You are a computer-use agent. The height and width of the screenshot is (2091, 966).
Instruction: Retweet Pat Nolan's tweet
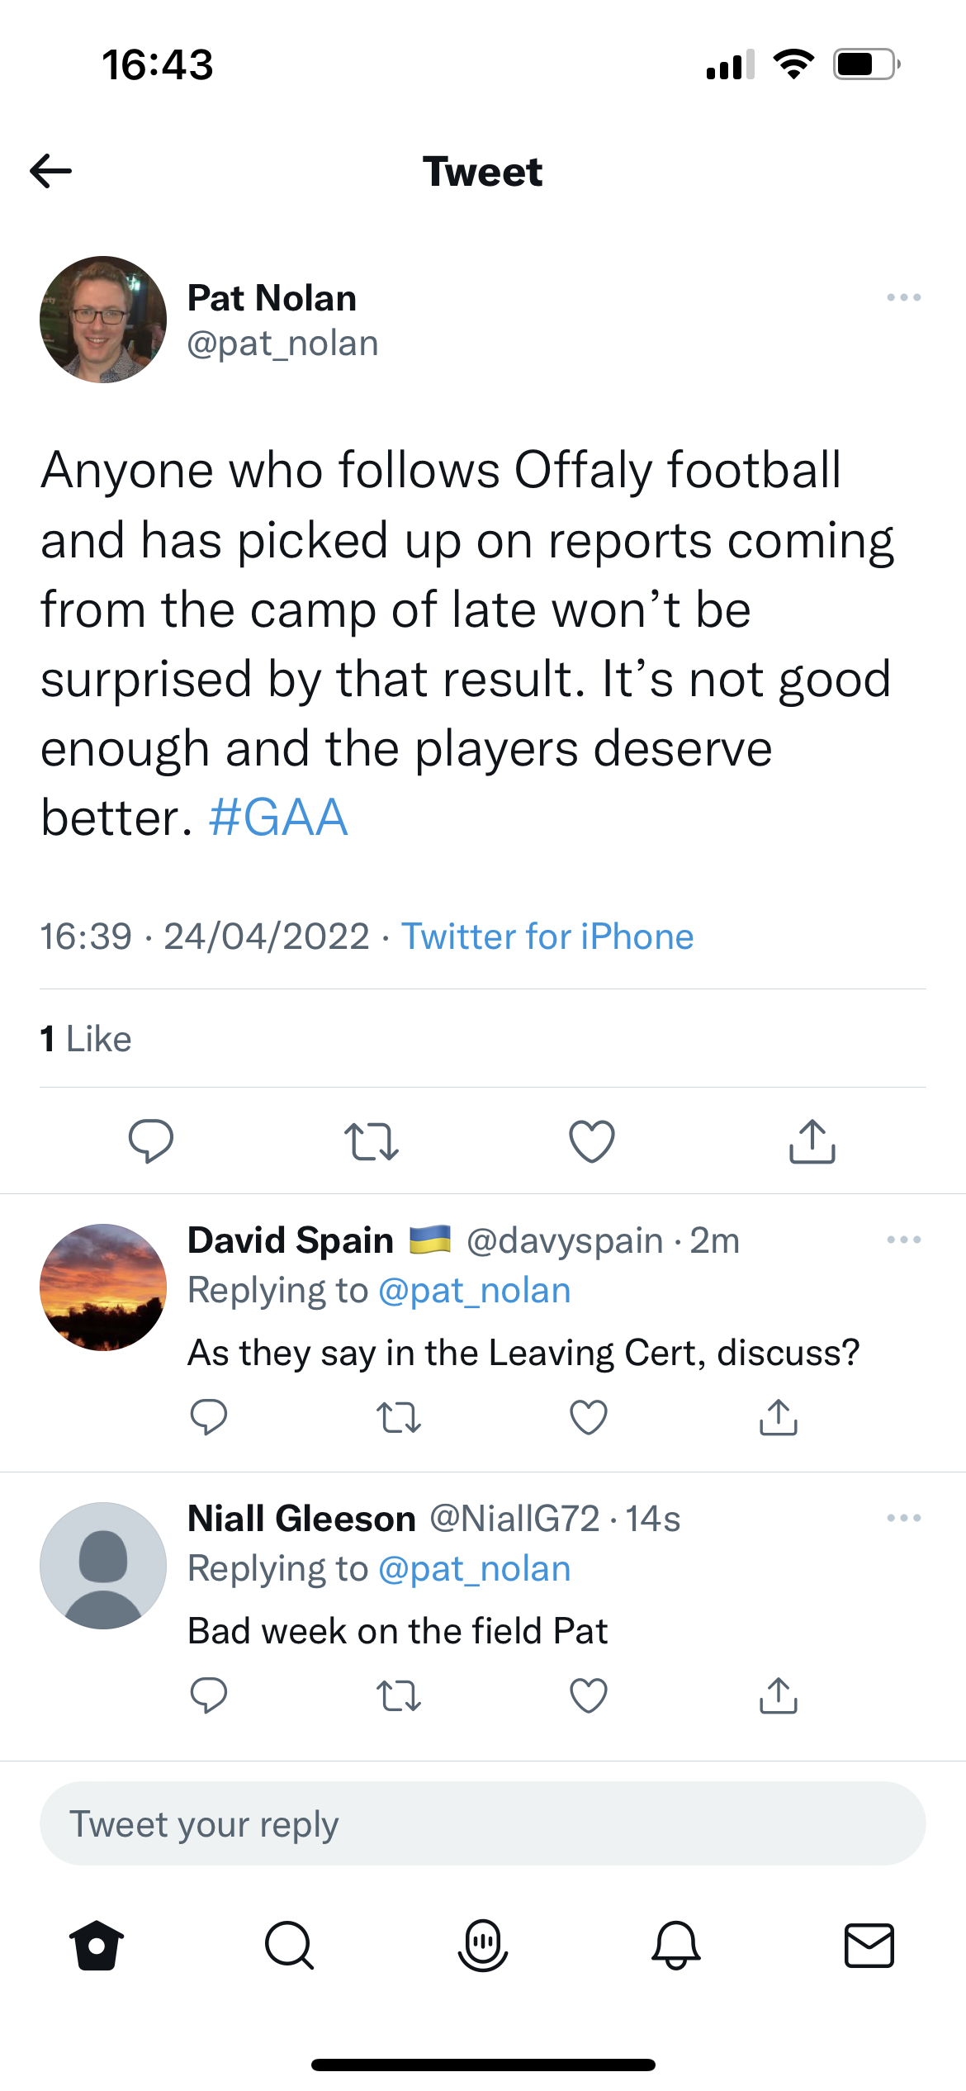point(372,1141)
